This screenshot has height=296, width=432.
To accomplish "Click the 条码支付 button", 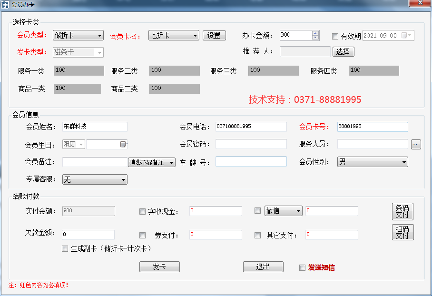I will 403,211.
